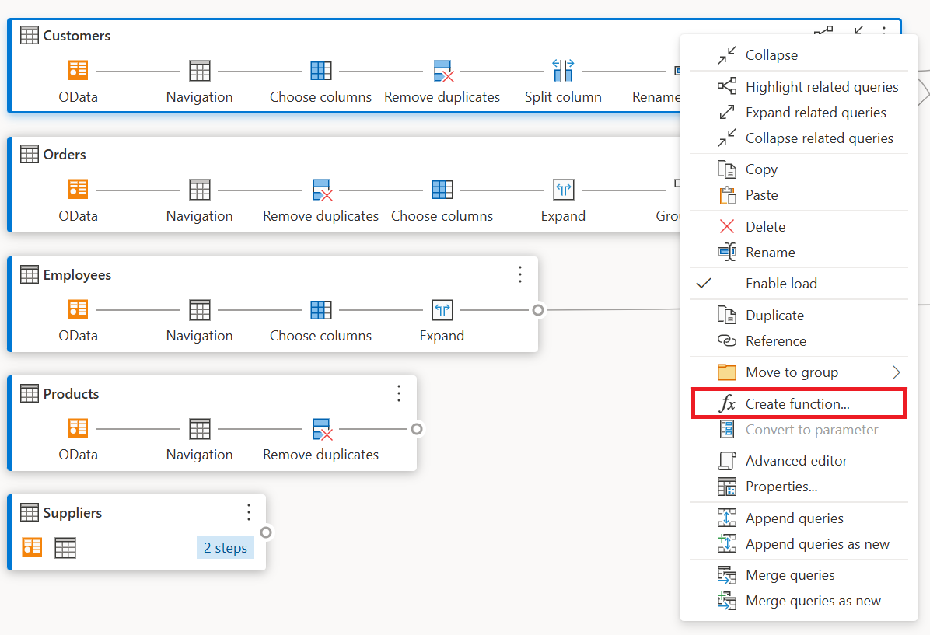Click the Suppliers query output connector node
The width and height of the screenshot is (930, 635).
point(266,532)
